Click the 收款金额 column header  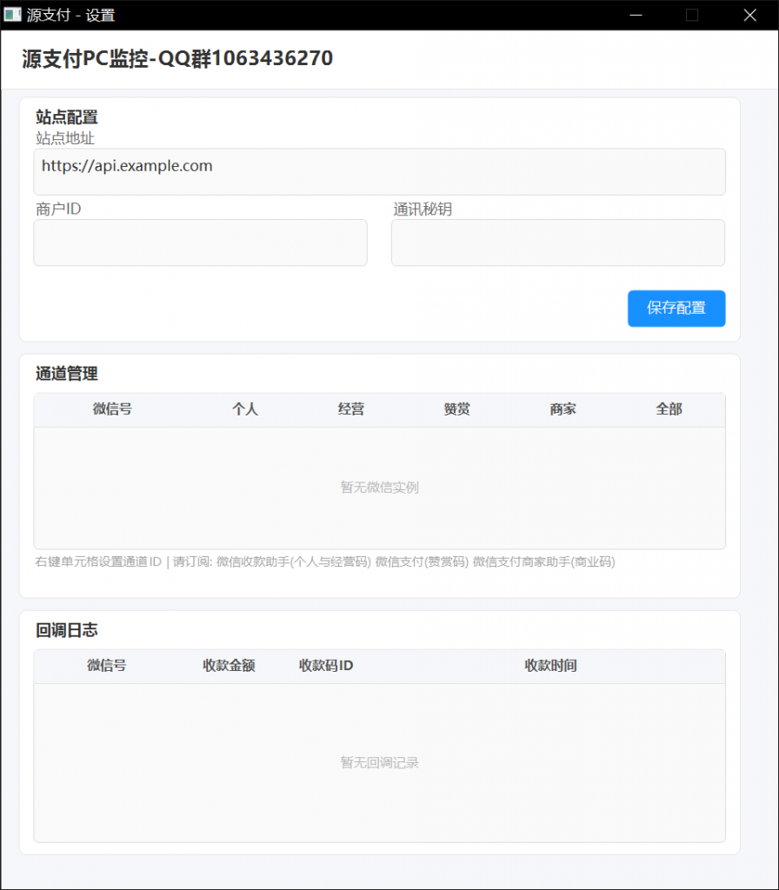[x=229, y=666]
